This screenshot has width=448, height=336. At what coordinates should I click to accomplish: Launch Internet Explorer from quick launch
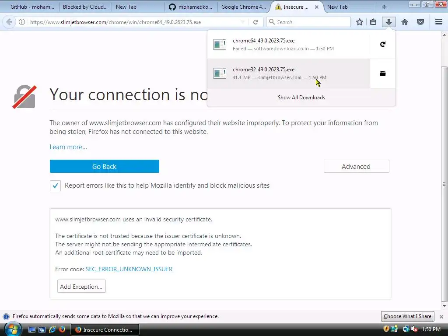click(x=52, y=330)
